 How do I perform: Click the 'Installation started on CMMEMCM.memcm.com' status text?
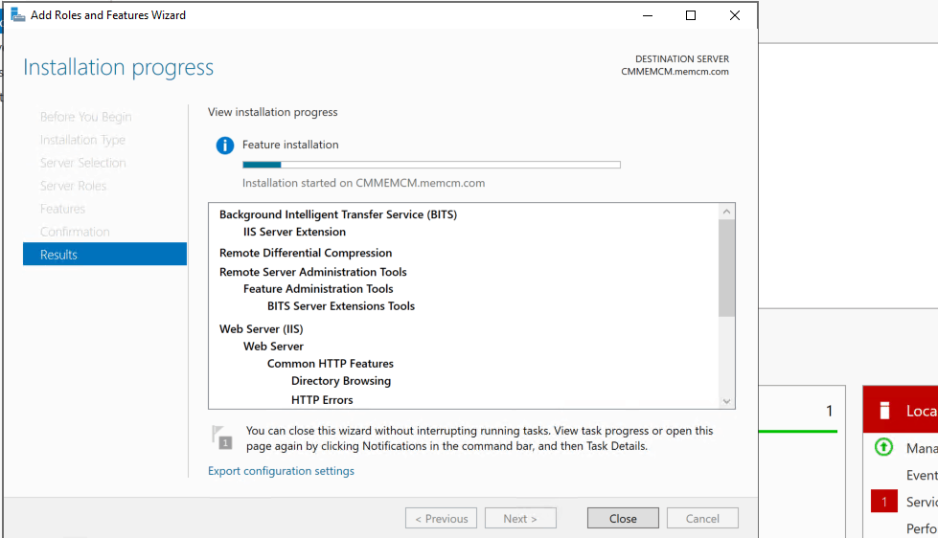[x=364, y=183]
